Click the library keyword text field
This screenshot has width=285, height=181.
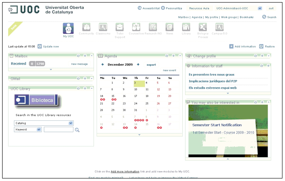click(x=59, y=129)
